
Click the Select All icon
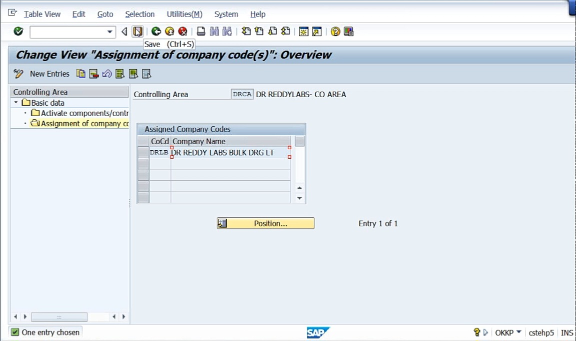point(120,74)
